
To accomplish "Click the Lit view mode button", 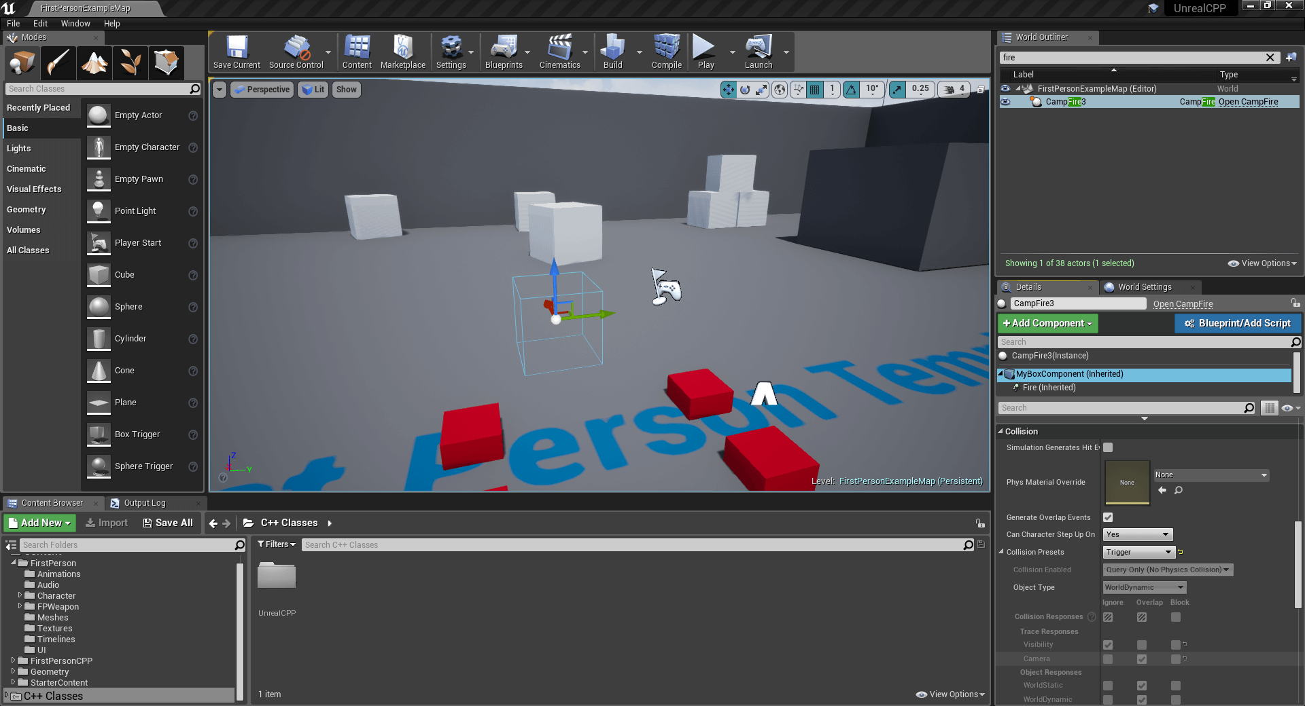I will (x=313, y=90).
